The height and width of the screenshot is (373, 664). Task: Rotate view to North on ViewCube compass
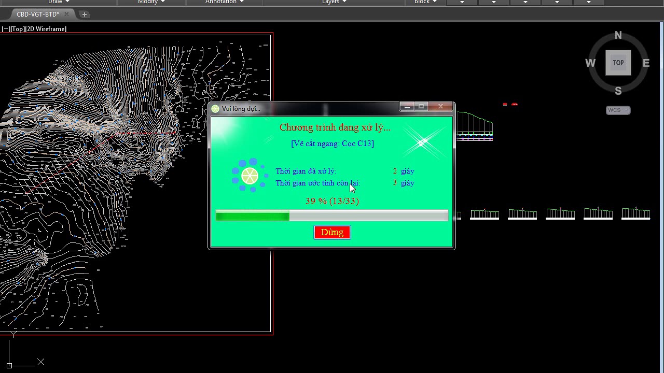(x=618, y=36)
